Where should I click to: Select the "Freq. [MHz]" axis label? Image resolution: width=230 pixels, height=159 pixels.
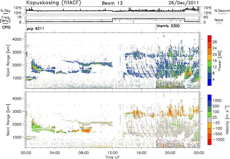click(x=5, y=19)
